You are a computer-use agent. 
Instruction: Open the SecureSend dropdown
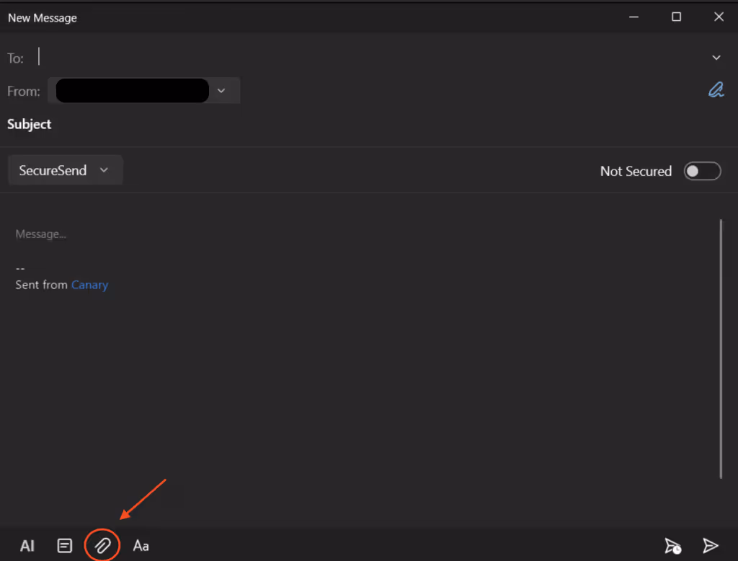(x=66, y=170)
